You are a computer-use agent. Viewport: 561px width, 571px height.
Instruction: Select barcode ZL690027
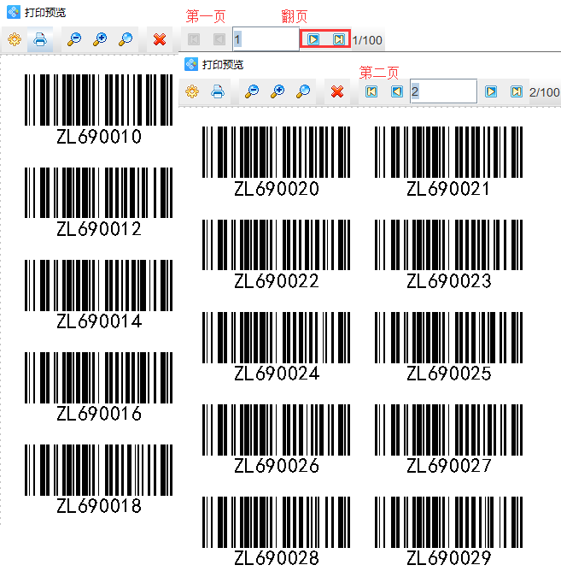(448, 439)
